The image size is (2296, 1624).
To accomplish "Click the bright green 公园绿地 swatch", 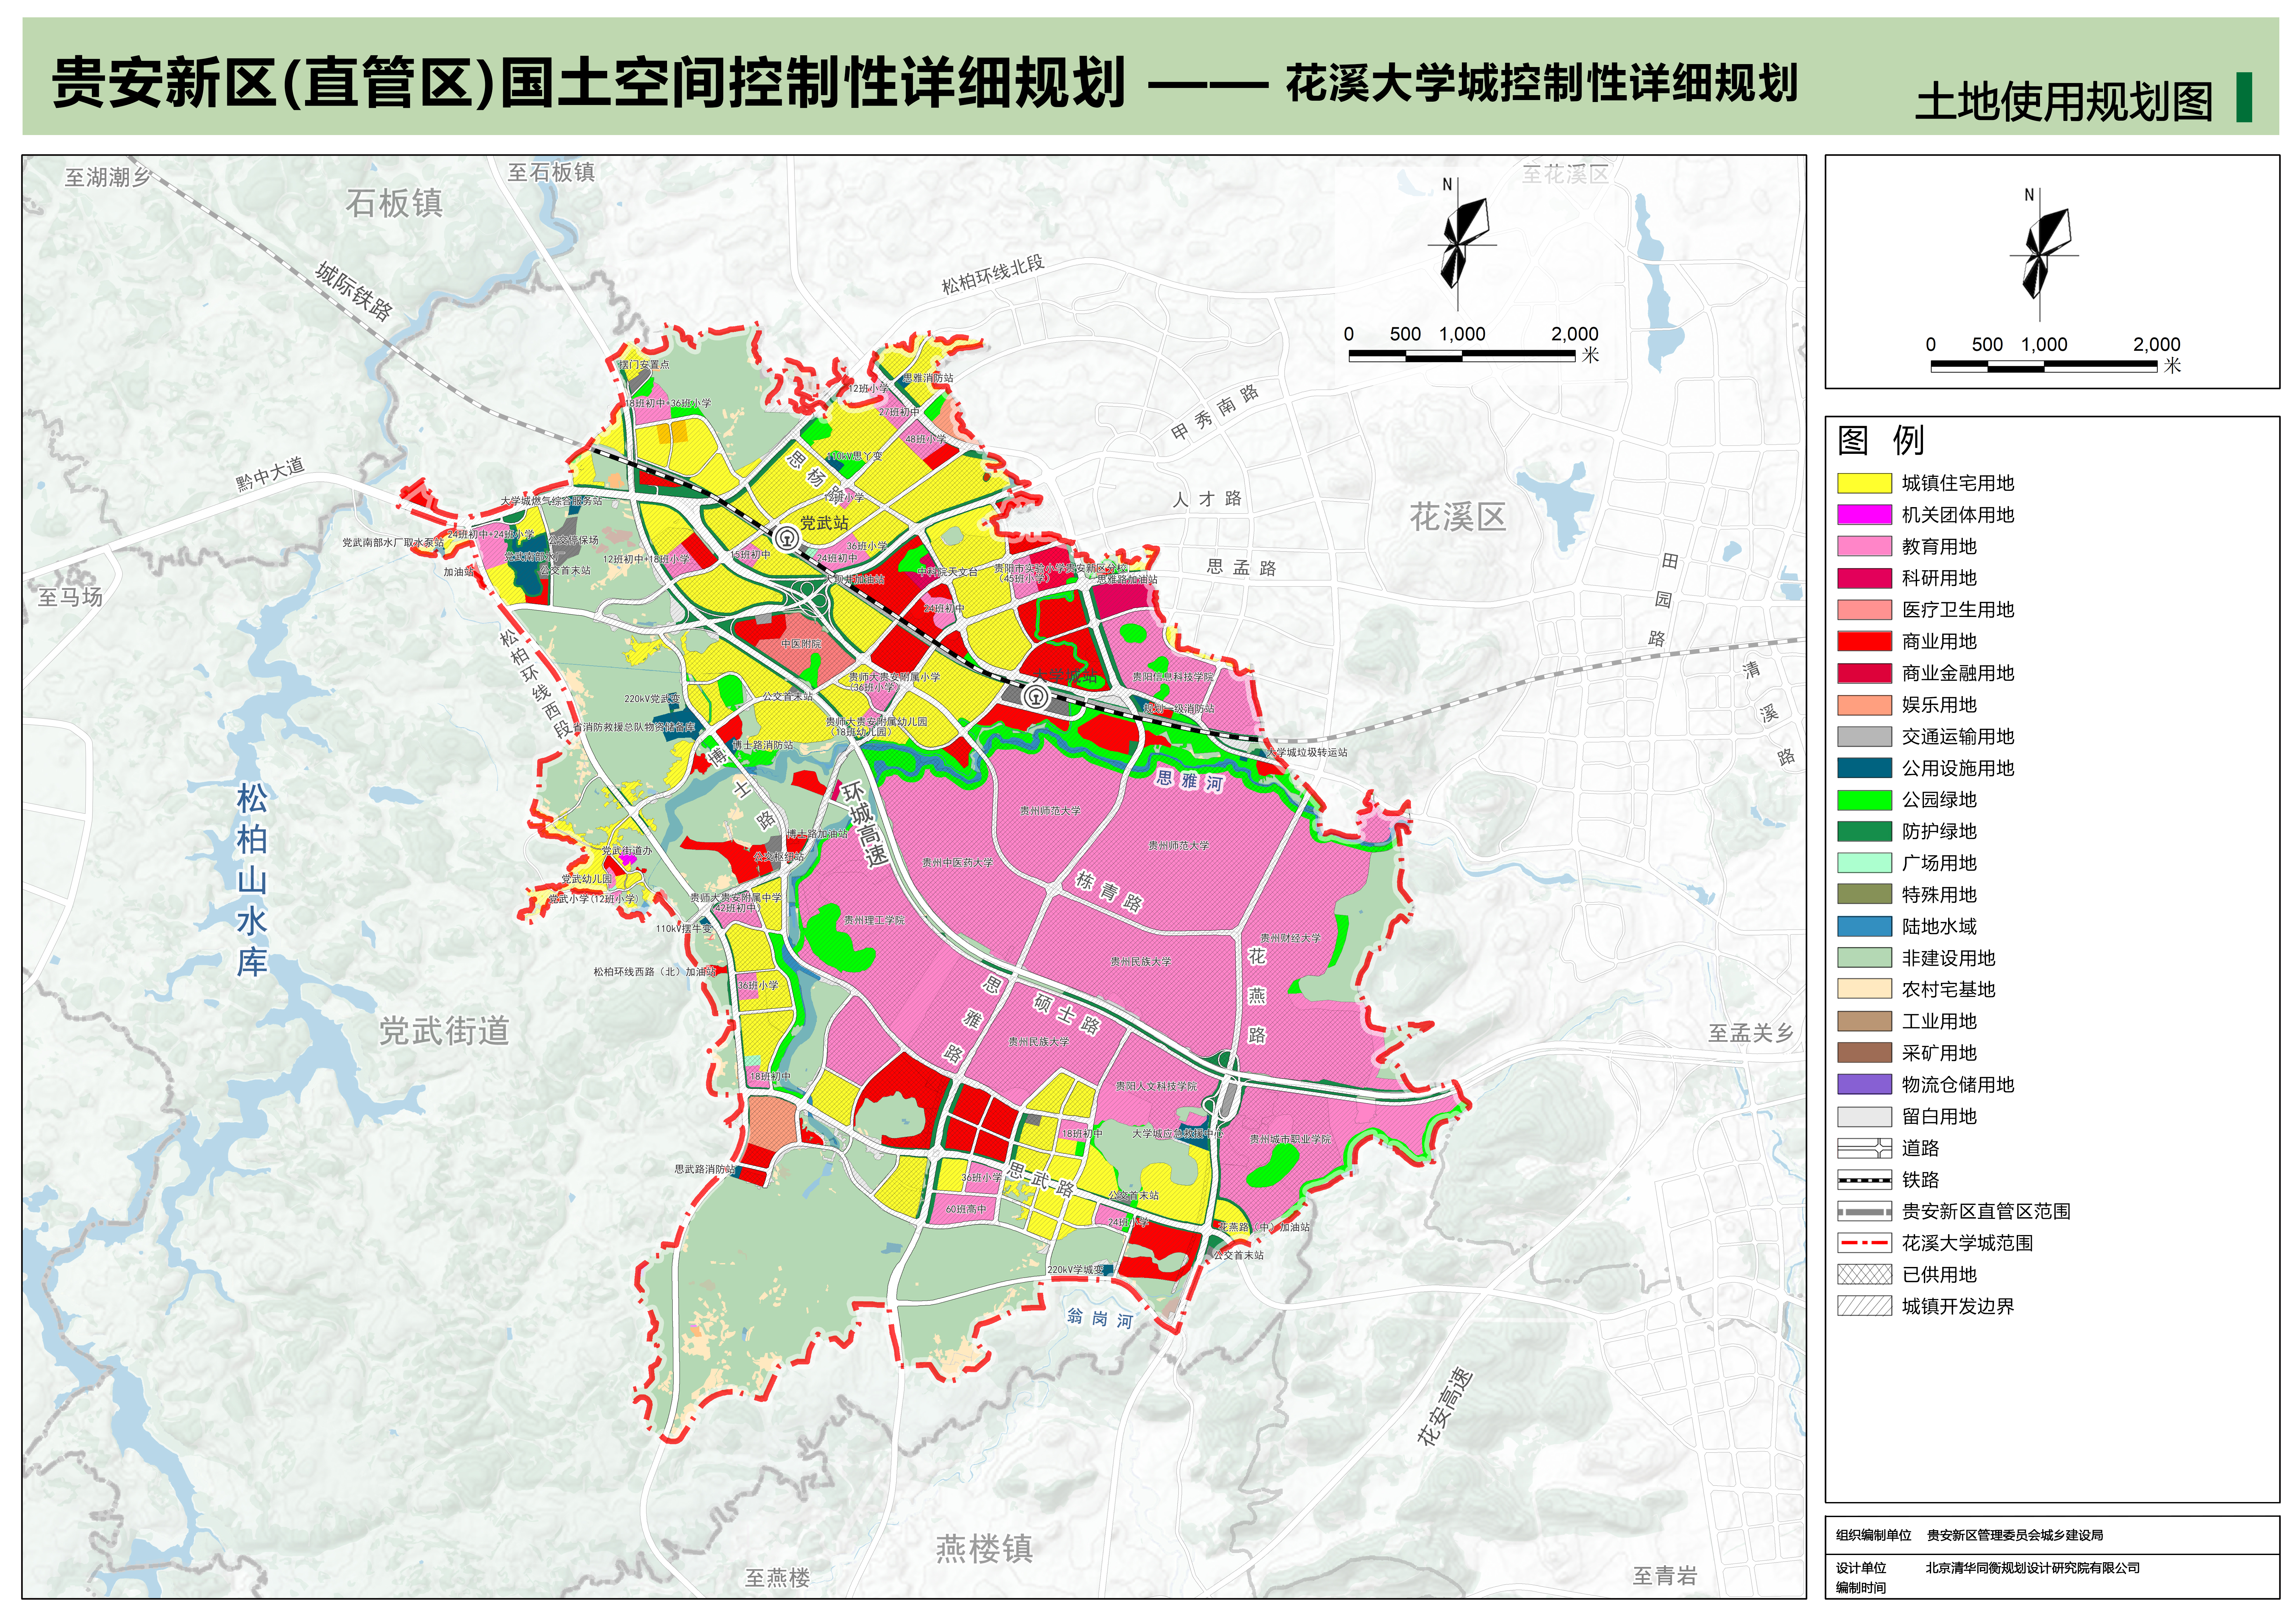I will point(1864,800).
